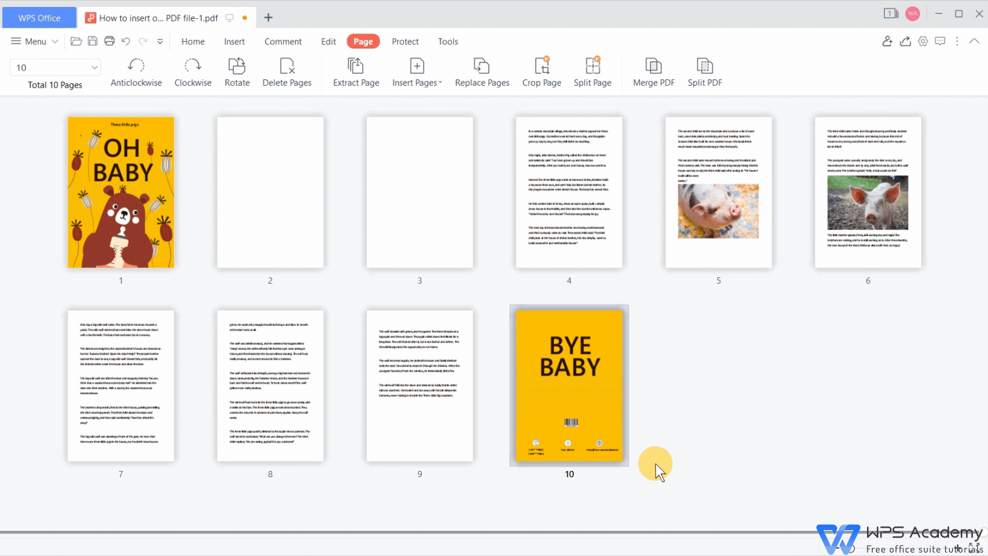The height and width of the screenshot is (556, 988).
Task: Click Delete Pages
Action: click(x=287, y=73)
